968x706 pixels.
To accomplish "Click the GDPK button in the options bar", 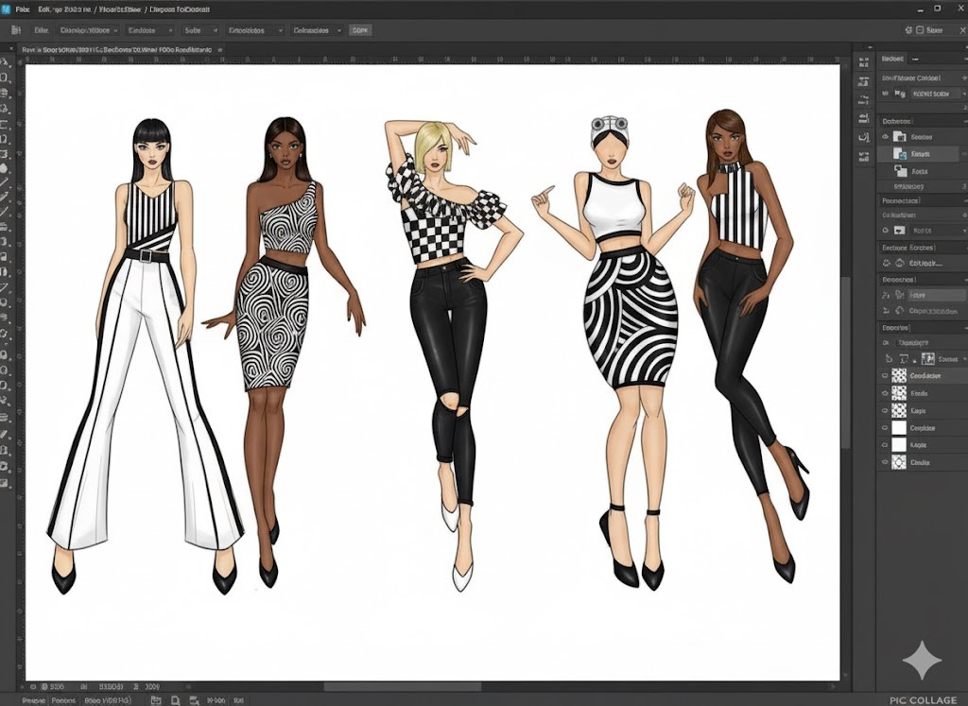I will point(360,30).
